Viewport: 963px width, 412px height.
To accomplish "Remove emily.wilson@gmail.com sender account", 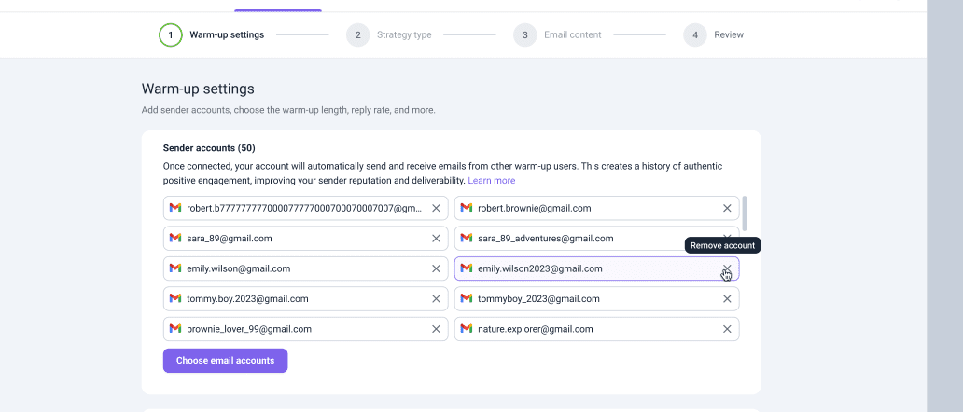I will 436,268.
